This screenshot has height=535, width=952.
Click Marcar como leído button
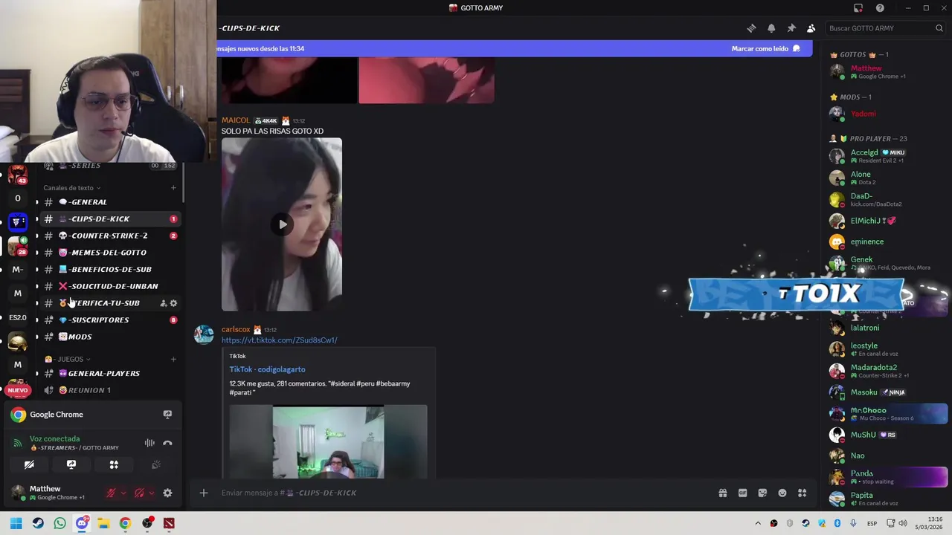tap(766, 48)
